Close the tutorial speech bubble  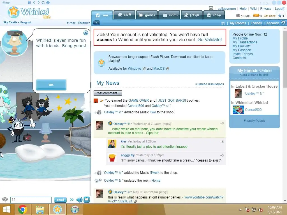pyautogui.click(x=86, y=33)
